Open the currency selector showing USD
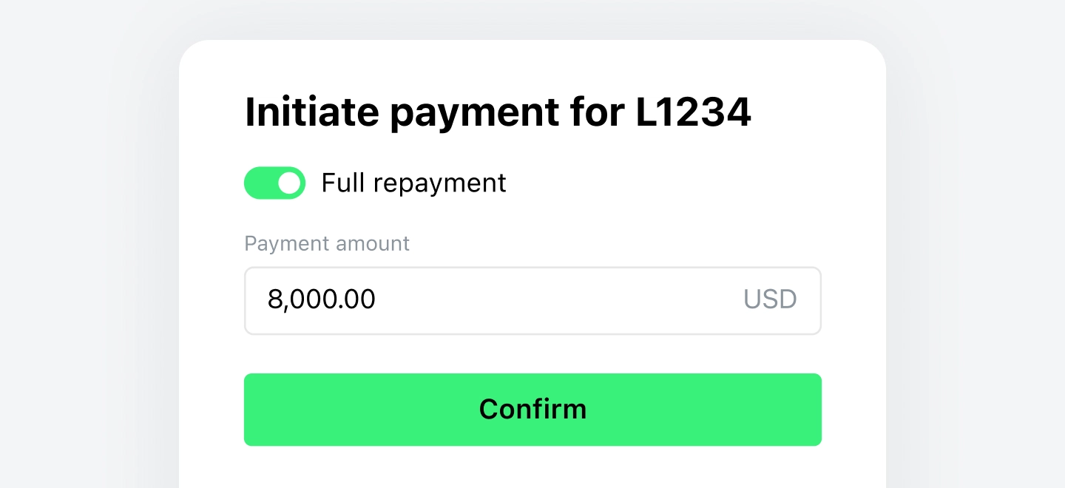This screenshot has height=488, width=1065. (770, 299)
